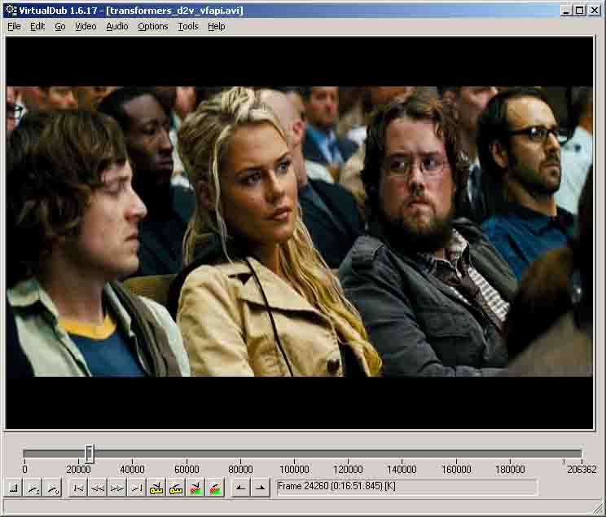The image size is (606, 517).
Task: Jump to the start of video
Action: point(78,488)
